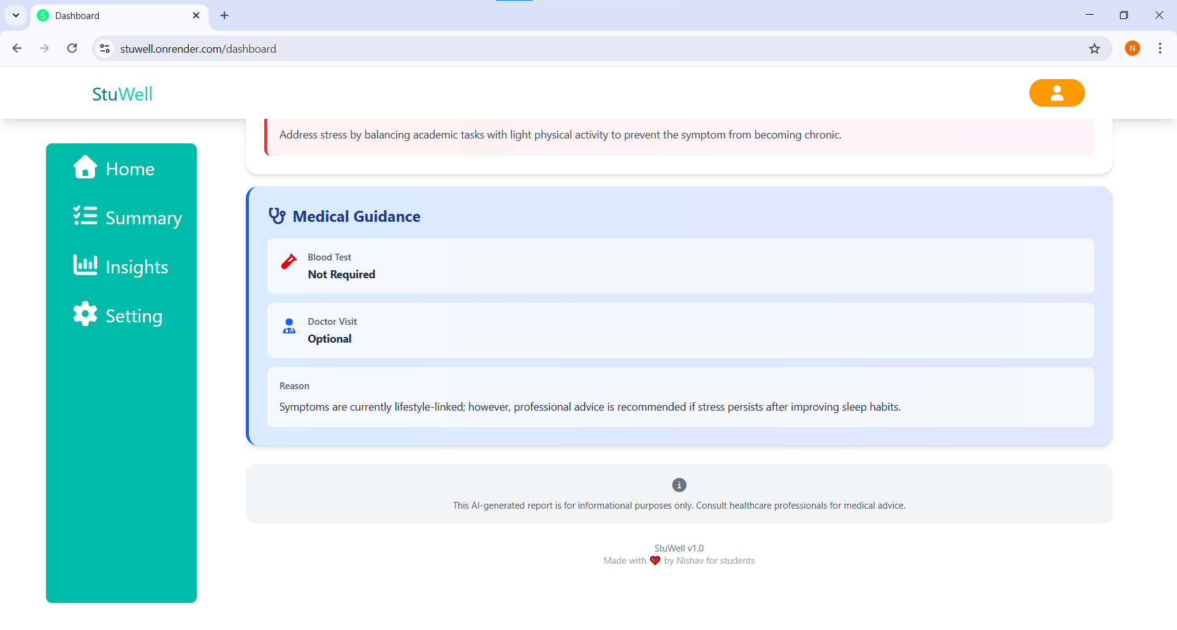Reload the dashboard page
The height and width of the screenshot is (630, 1177).
pyautogui.click(x=72, y=48)
